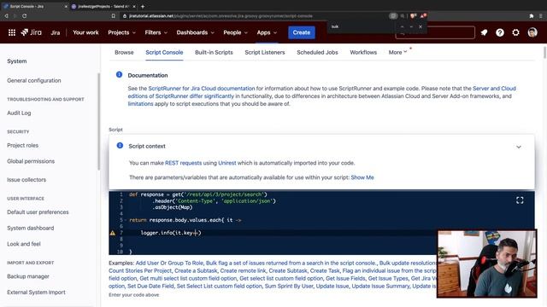
Task: Open System dashboard in the sidebar
Action: [31, 228]
